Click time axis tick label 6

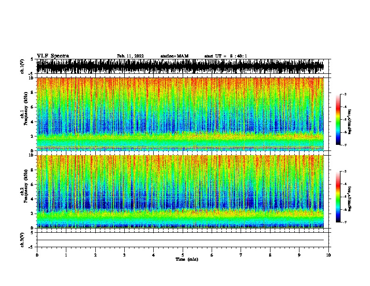pyautogui.click(x=212, y=255)
